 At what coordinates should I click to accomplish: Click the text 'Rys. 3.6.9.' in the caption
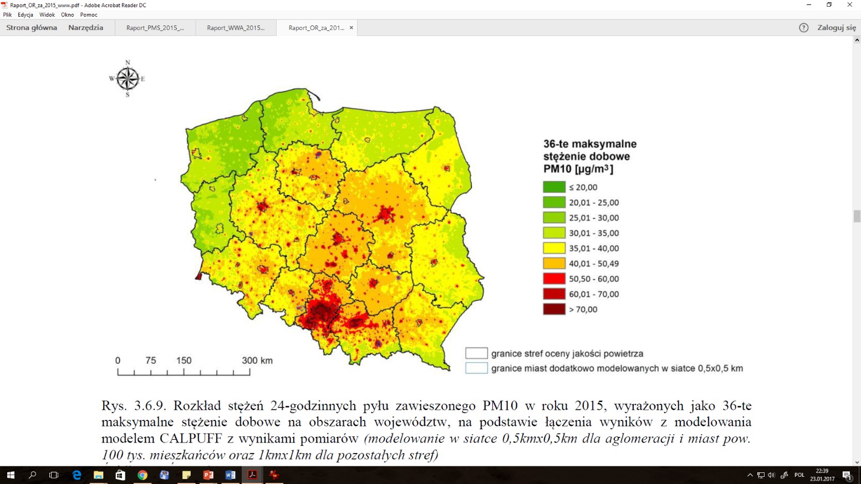(134, 406)
